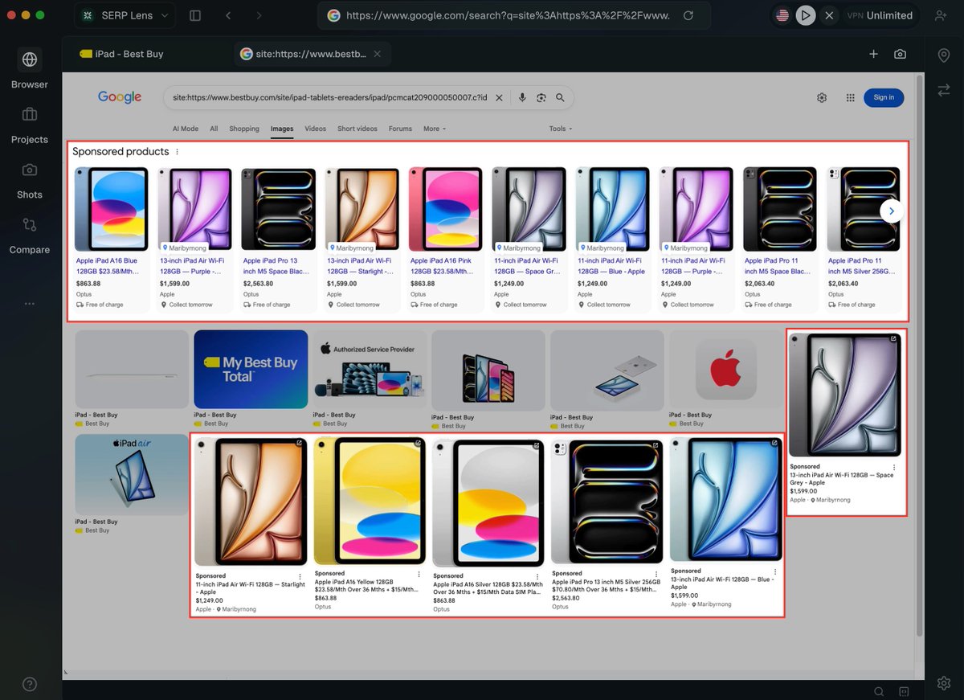
Task: Toggle the sidebar panel layout icon
Action: pyautogui.click(x=195, y=15)
